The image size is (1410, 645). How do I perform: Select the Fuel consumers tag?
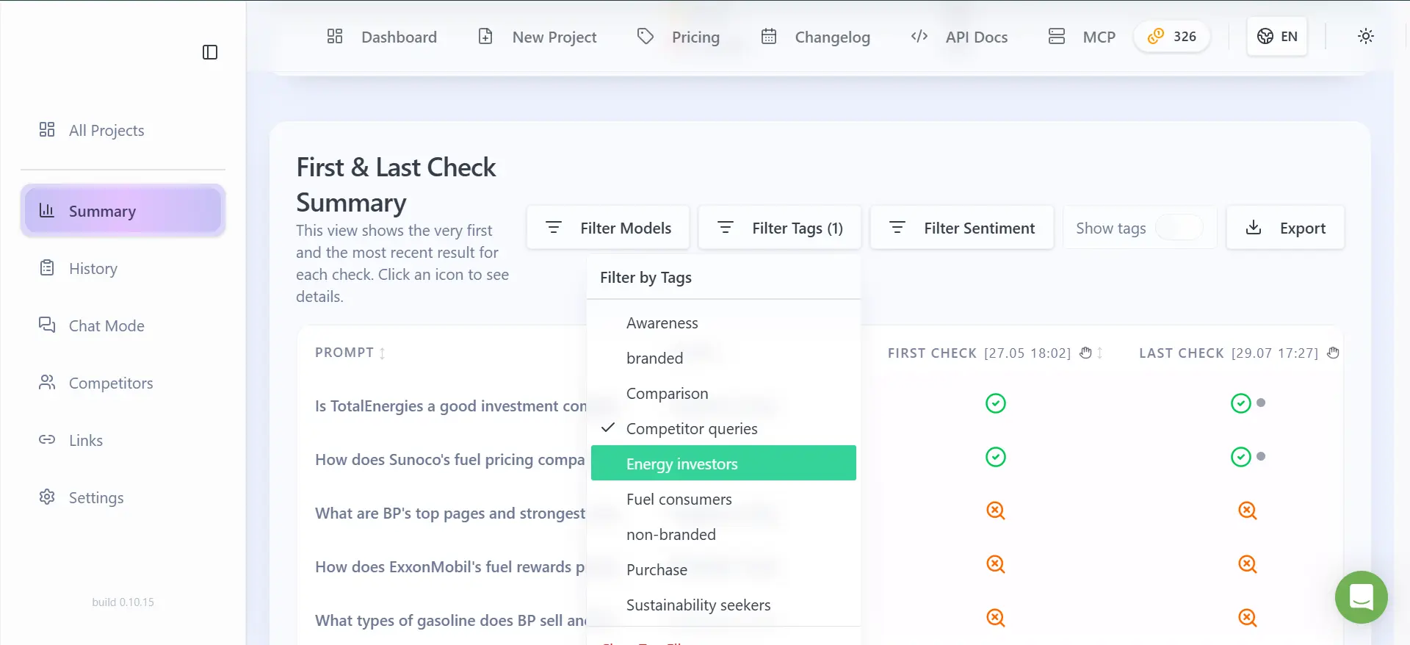click(x=723, y=500)
